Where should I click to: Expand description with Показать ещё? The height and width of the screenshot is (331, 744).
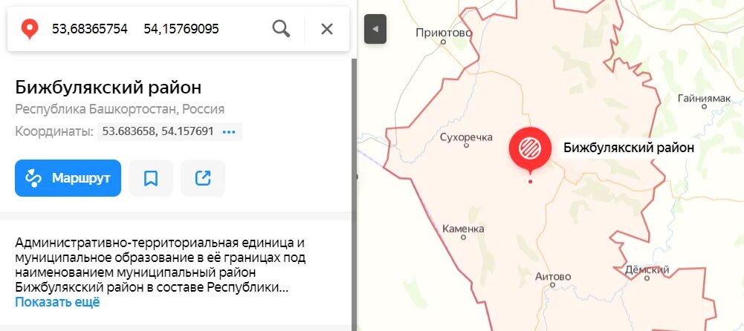tap(57, 302)
